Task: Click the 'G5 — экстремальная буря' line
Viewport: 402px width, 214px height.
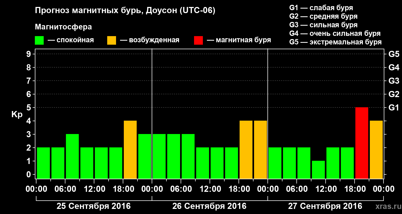Action: point(336,42)
